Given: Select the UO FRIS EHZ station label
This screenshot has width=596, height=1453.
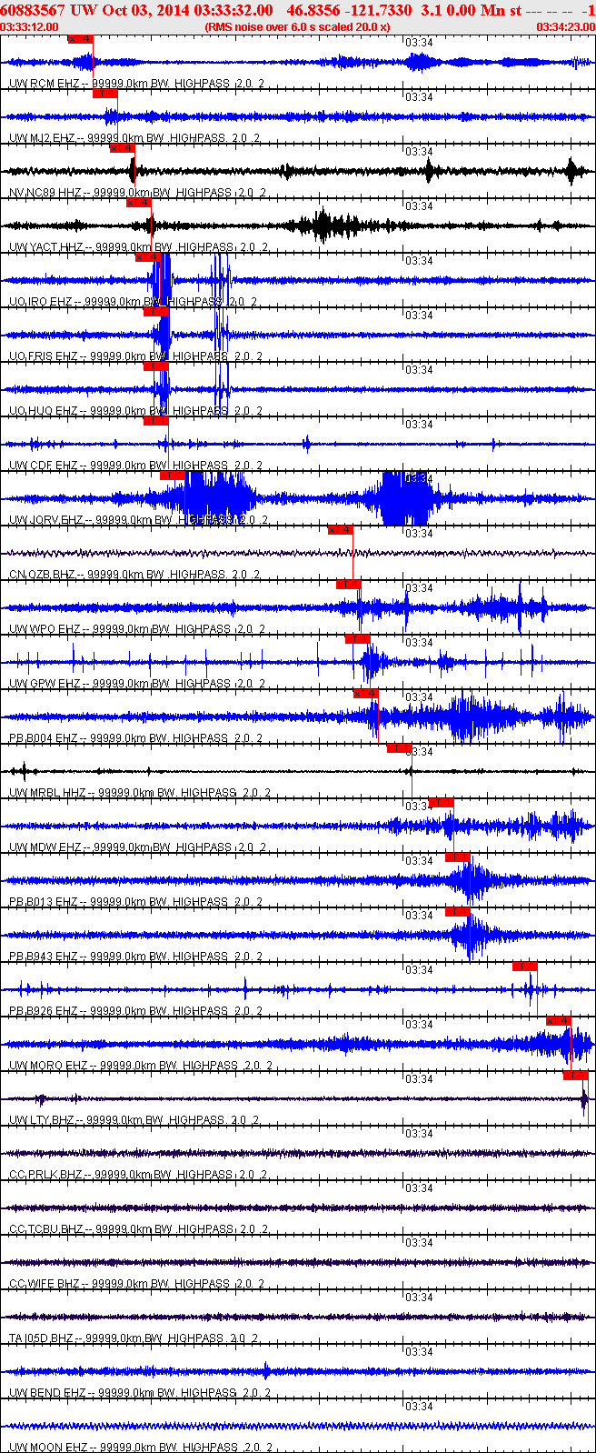Looking at the screenshot, I should pyautogui.click(x=134, y=356).
